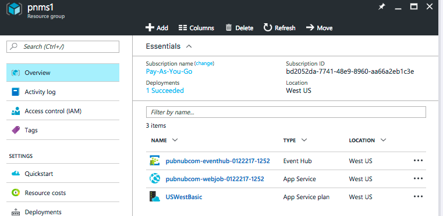Screen dimensions: 443x216
Task: Open Access control (IAM)
Action: click(63, 111)
